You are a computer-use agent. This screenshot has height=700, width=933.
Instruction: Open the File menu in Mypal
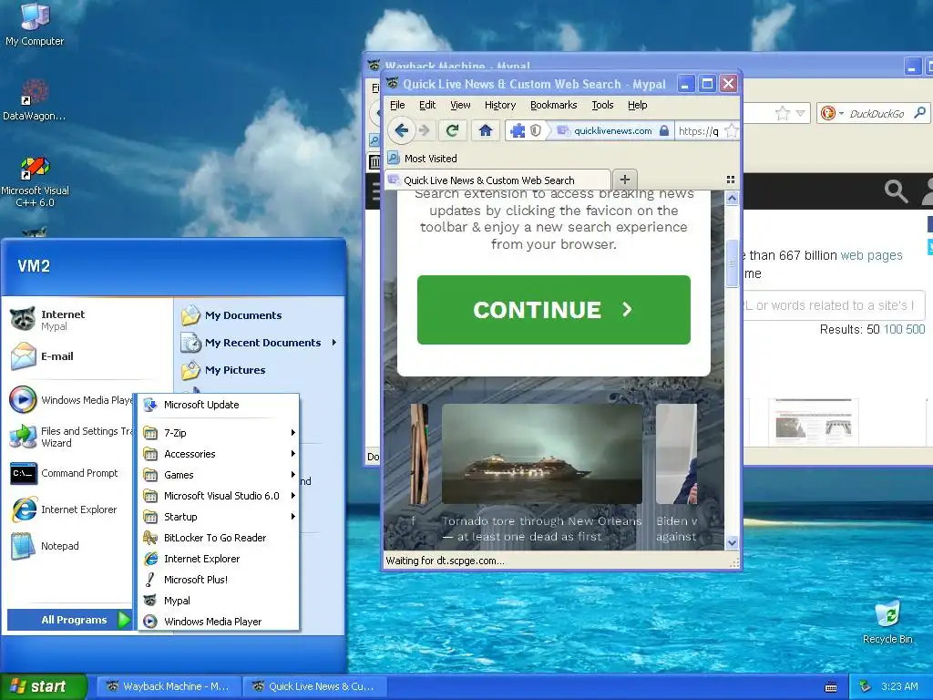(397, 105)
